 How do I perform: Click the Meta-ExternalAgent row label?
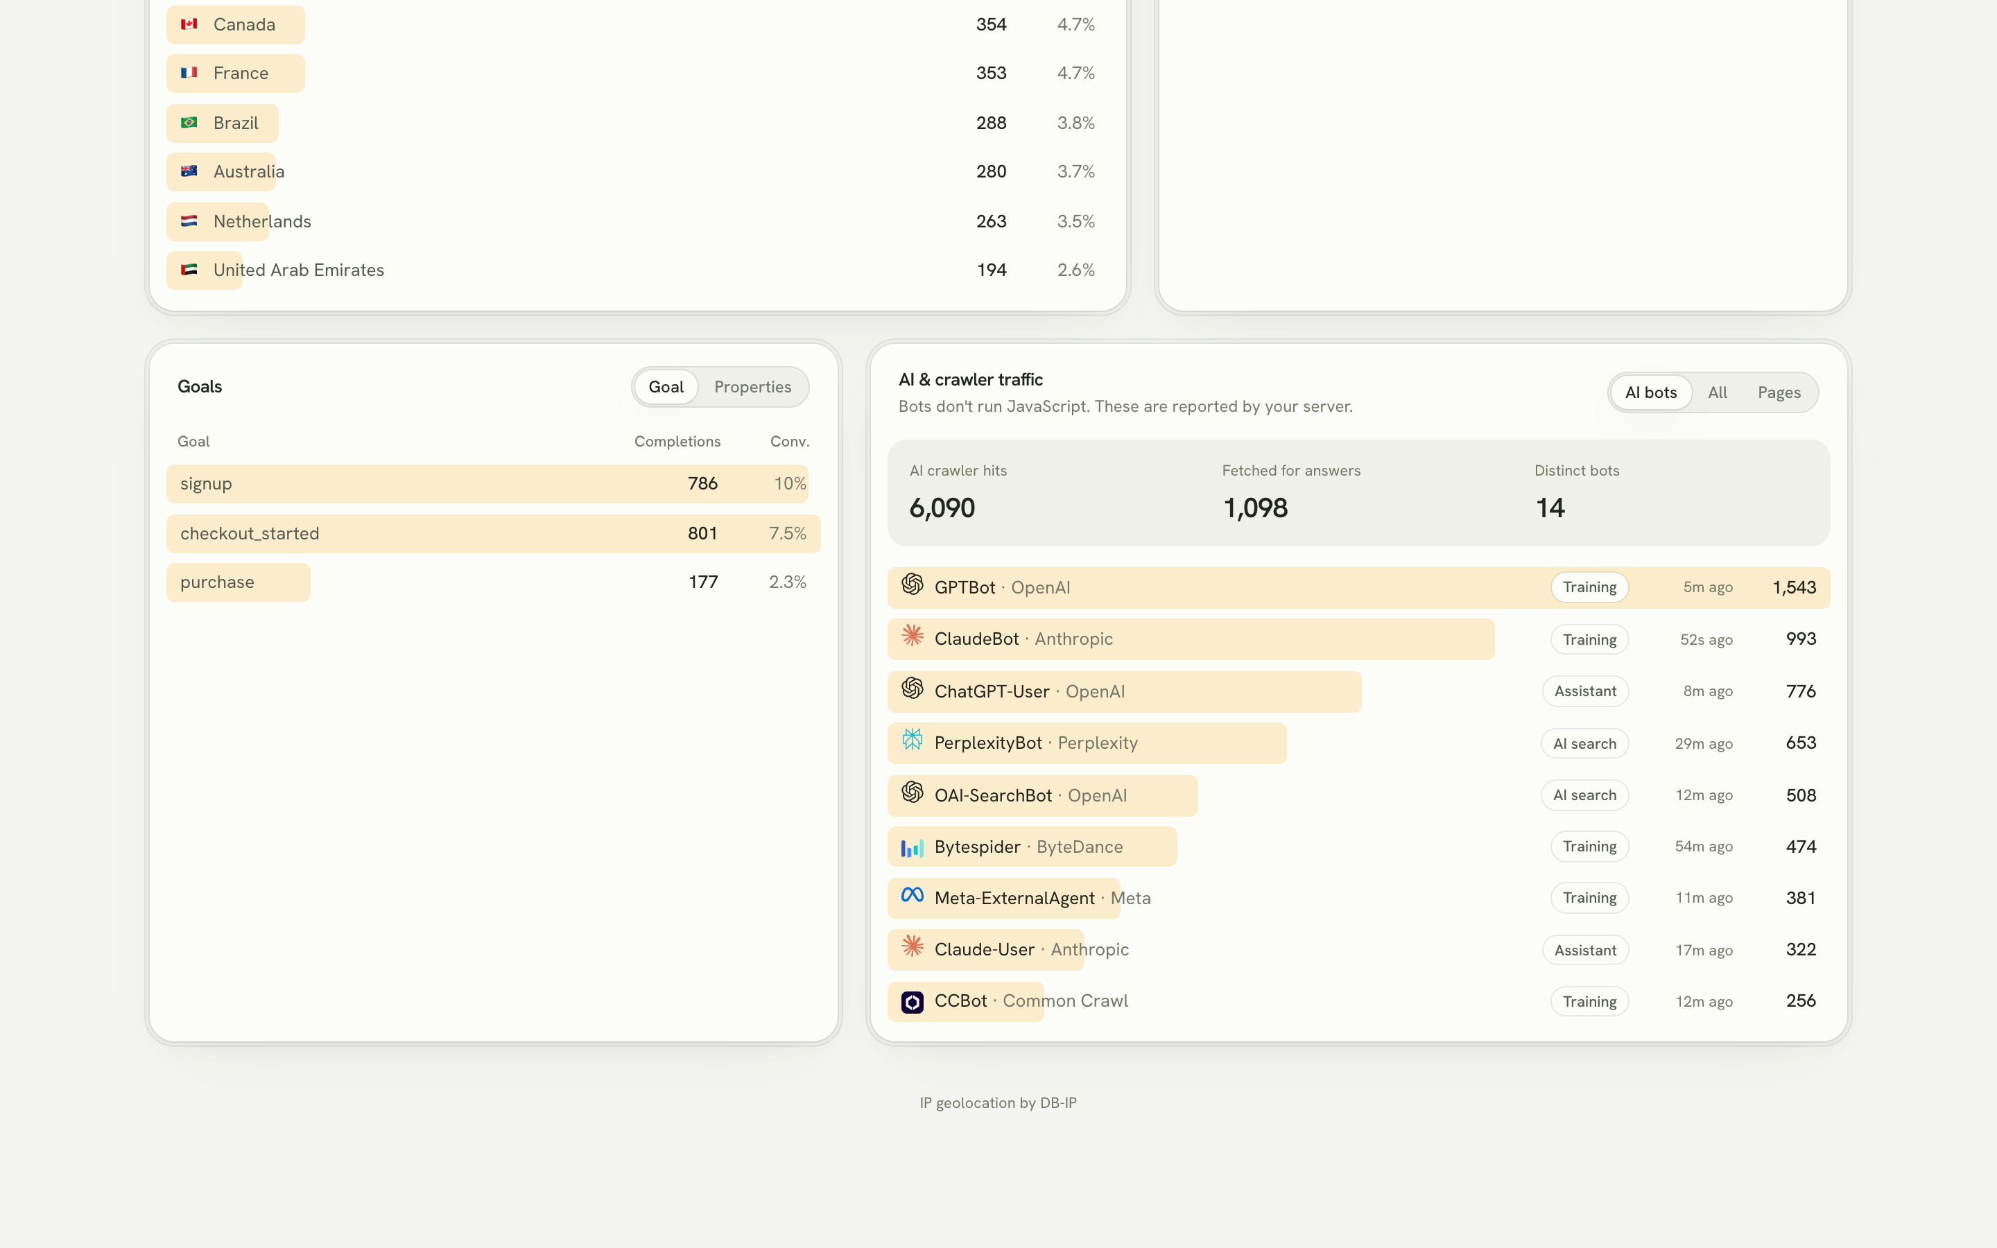(x=1042, y=898)
